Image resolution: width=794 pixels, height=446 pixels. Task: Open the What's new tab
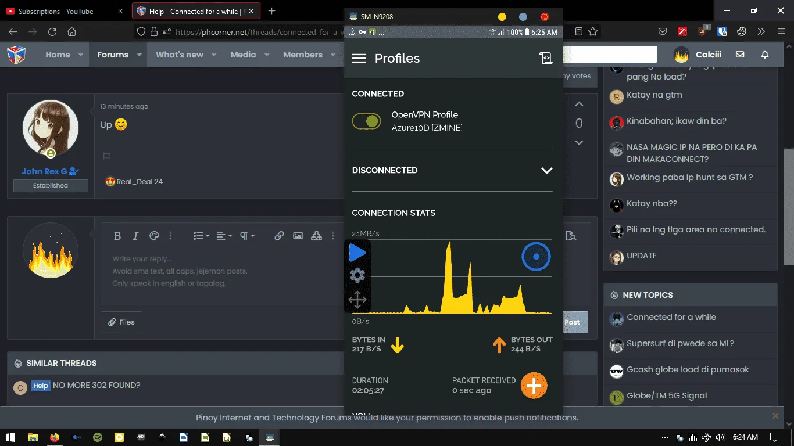[180, 55]
